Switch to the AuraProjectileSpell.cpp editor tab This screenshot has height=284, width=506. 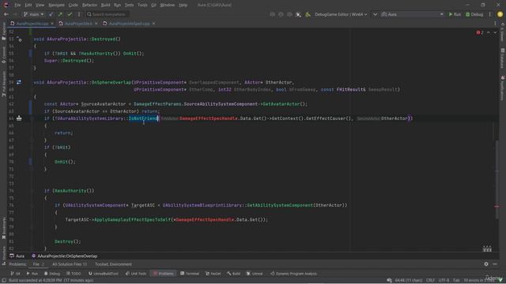coord(129,24)
